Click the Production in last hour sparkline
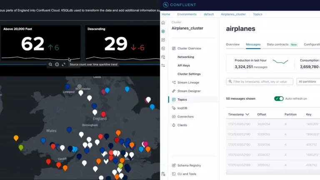 [x=280, y=61]
